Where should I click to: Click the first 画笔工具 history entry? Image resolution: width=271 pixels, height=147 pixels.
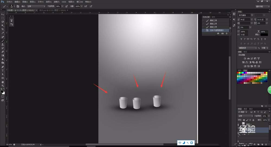216,20
